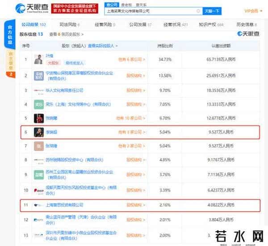Expand 股权结构 for the 9.70% shareholder
Image resolution: width=268 pixels, height=246 pixels.
click(135, 90)
